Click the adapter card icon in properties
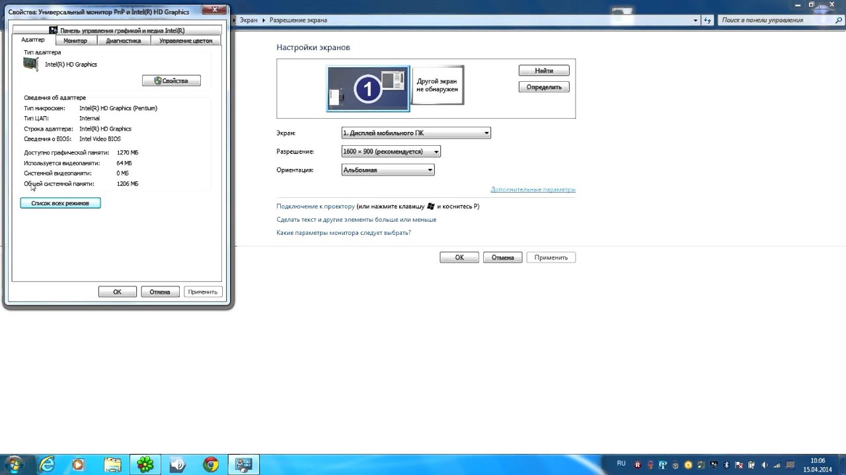 coord(30,64)
